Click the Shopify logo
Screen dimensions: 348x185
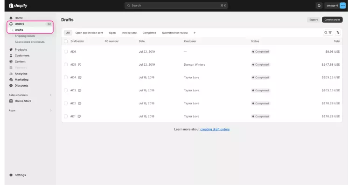coord(18,6)
